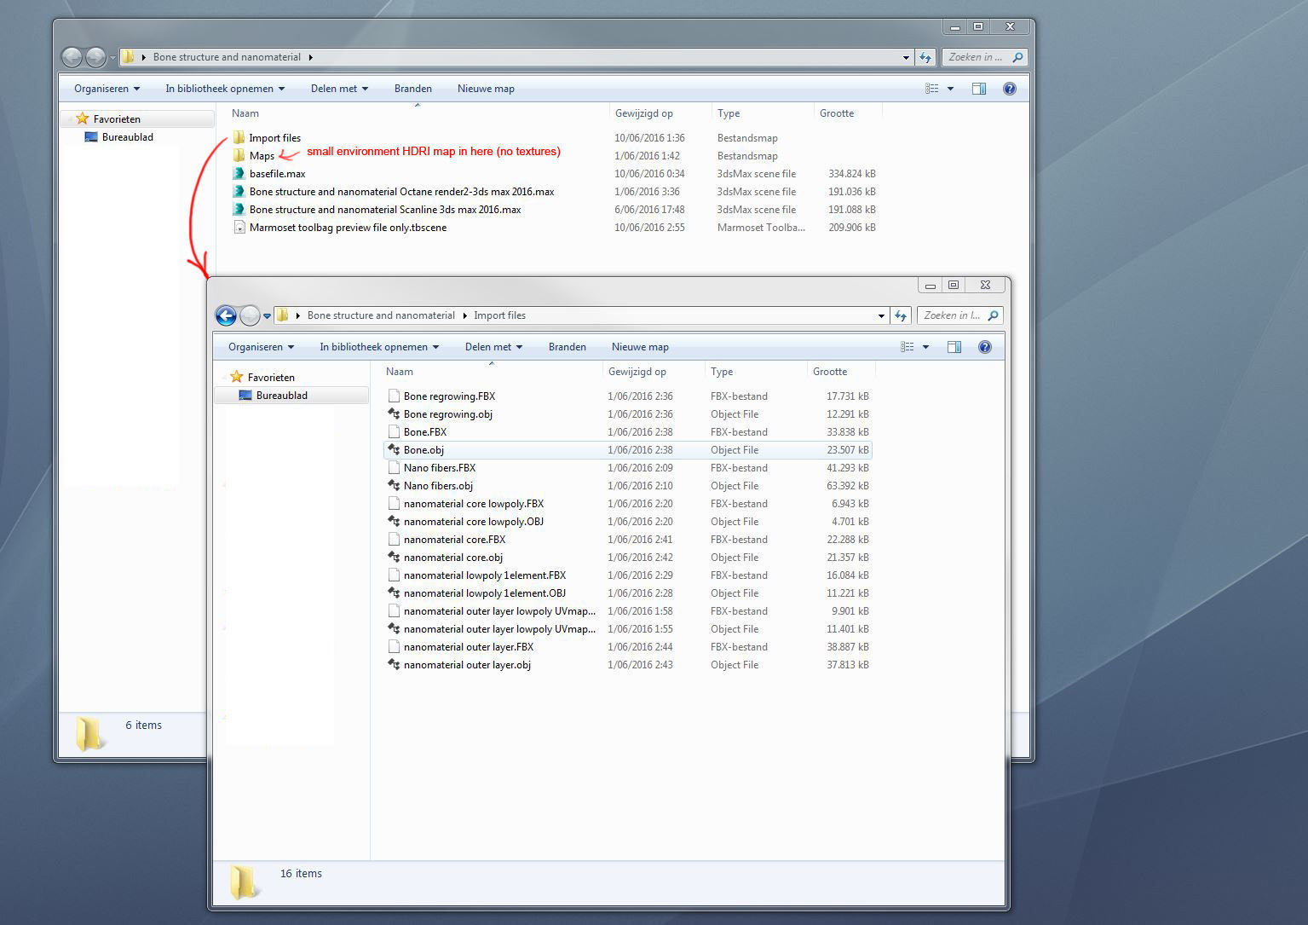Click 'Nieuwe map' in back window toolbar
This screenshot has height=925, width=1308.
[x=486, y=89]
